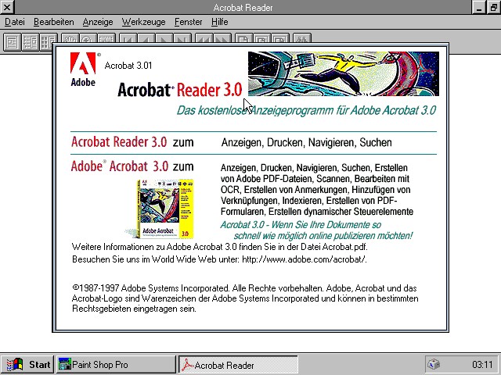
Task: Select the Page Only view toolbar icon
Action: 13,42
